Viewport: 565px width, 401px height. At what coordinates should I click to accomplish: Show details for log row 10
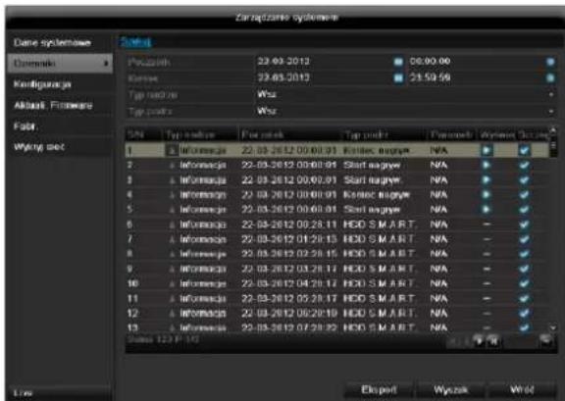524,283
